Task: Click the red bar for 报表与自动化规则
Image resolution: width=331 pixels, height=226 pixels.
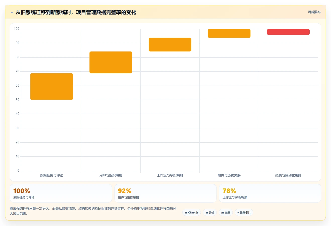Action: point(288,32)
